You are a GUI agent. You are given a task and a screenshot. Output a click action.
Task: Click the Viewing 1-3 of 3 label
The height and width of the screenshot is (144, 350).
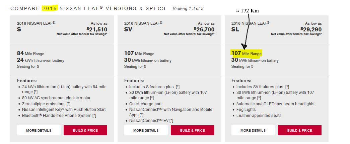(x=188, y=8)
